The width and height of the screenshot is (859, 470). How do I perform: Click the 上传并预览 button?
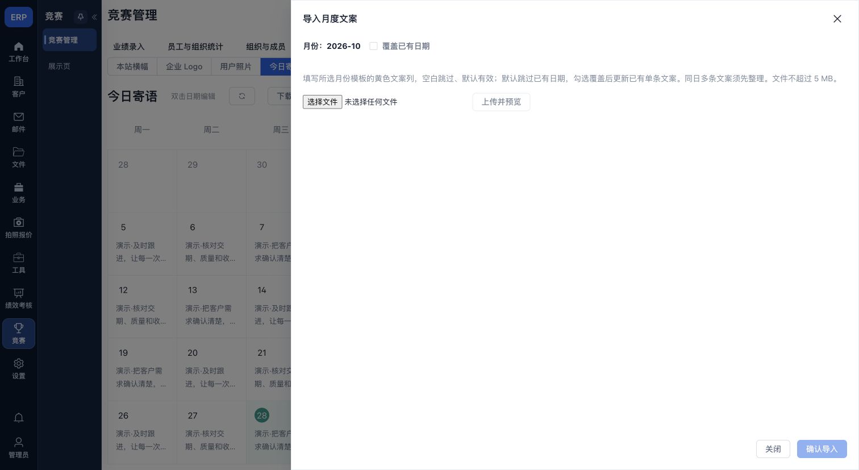pyautogui.click(x=501, y=102)
